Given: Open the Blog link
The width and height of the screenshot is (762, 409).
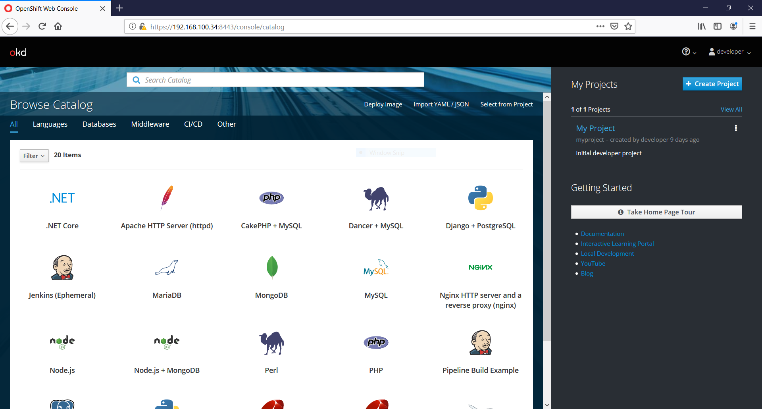Looking at the screenshot, I should point(587,274).
